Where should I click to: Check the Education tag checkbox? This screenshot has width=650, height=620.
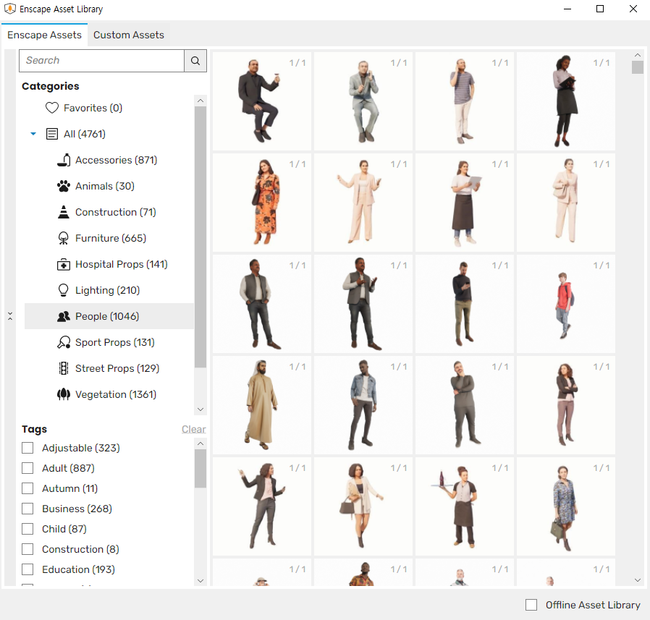click(28, 569)
